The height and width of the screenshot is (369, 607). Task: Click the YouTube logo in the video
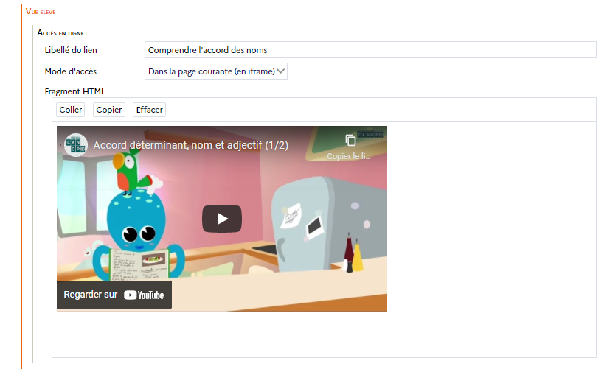coord(144,295)
